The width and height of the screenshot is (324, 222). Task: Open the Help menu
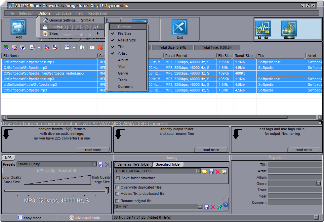[80, 13]
